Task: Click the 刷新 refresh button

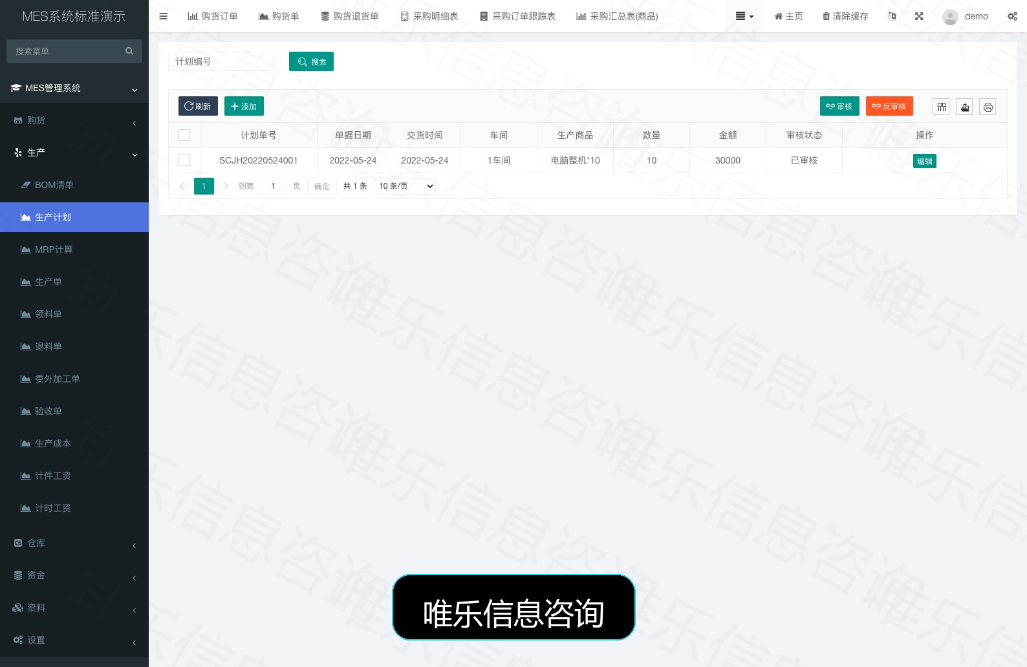Action: point(198,106)
